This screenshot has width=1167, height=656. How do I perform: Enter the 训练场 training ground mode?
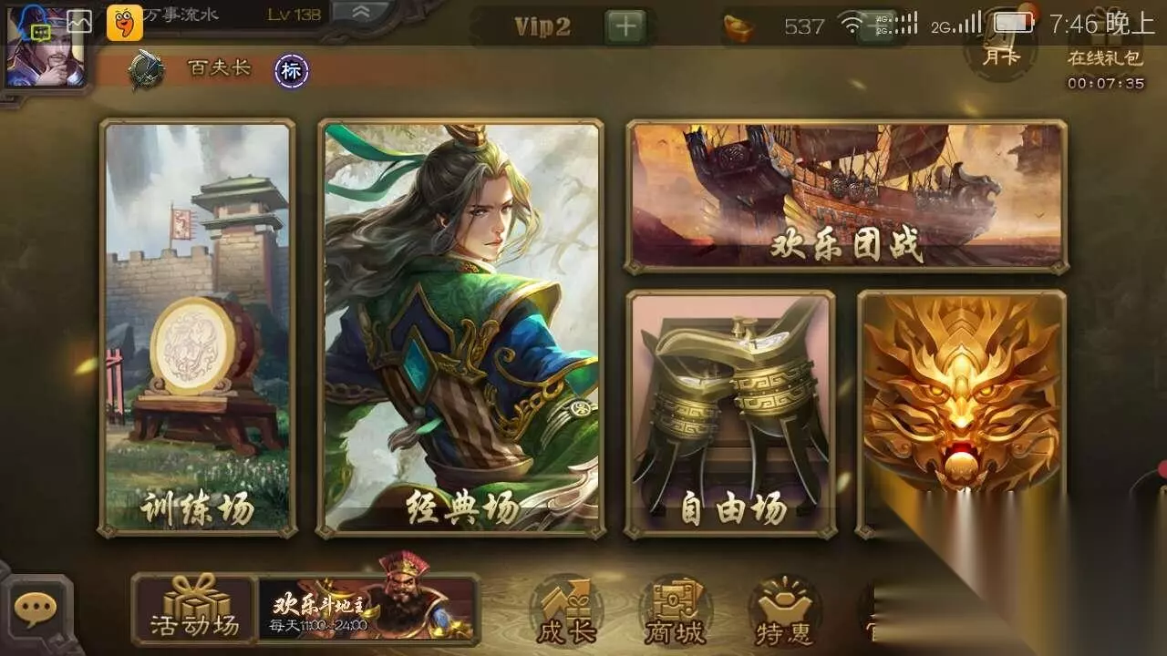(198, 327)
